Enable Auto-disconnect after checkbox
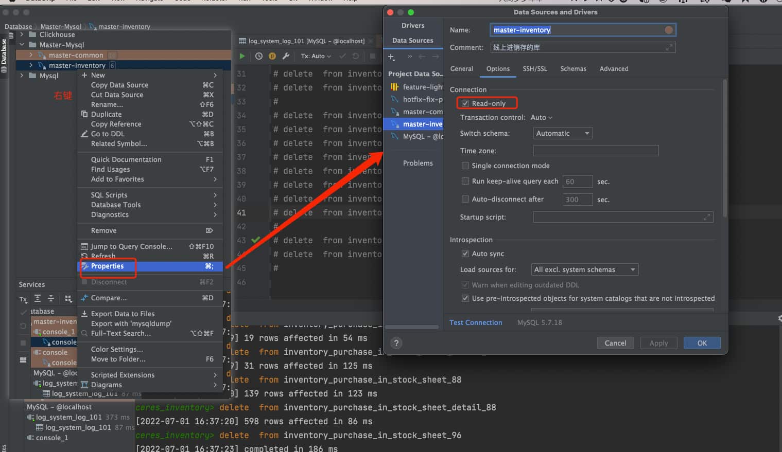Image resolution: width=782 pixels, height=452 pixels. click(x=465, y=199)
